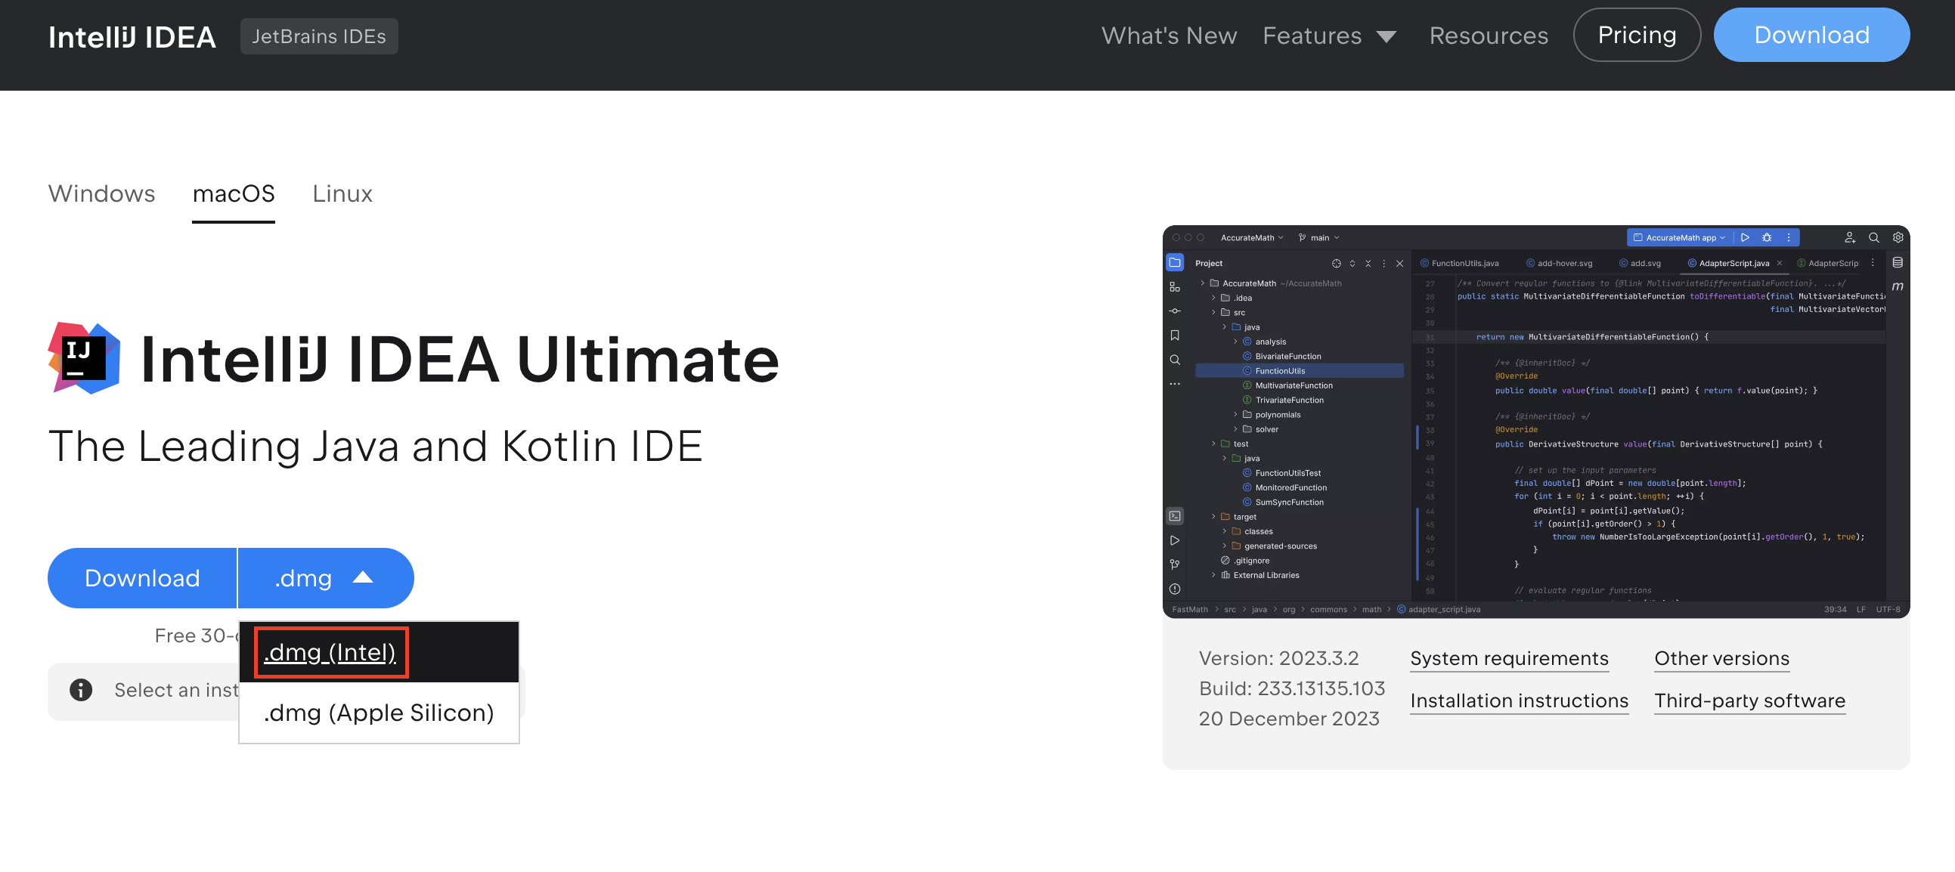Click the info icon beside Select an installer
This screenshot has height=872, width=1955.
(81, 690)
